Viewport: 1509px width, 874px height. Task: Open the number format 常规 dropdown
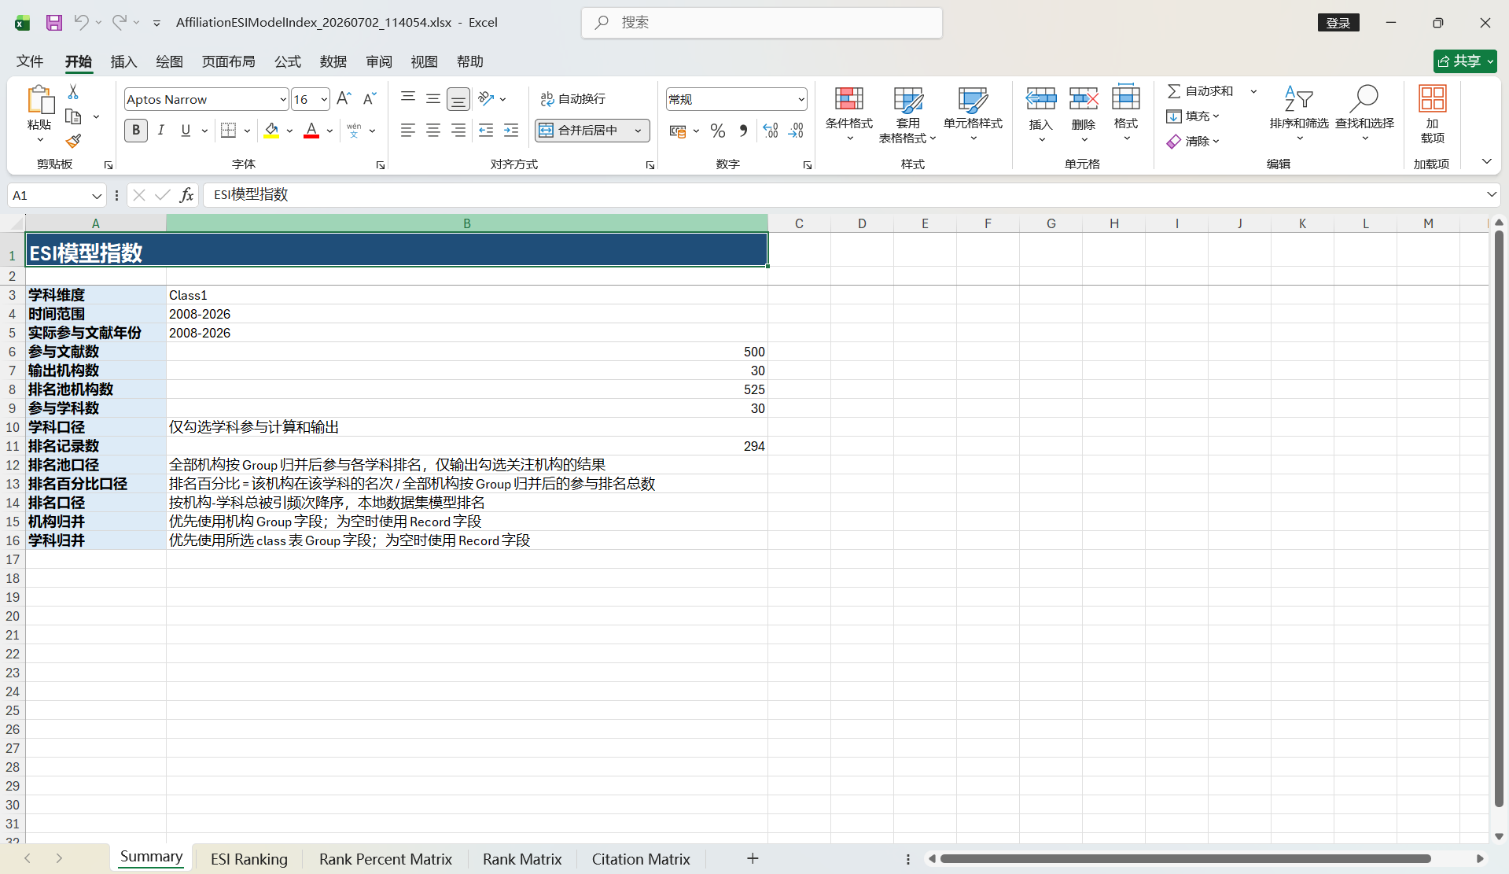coord(801,99)
